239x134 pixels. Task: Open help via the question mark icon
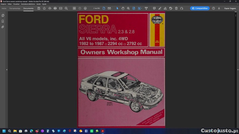click(x=214, y=8)
